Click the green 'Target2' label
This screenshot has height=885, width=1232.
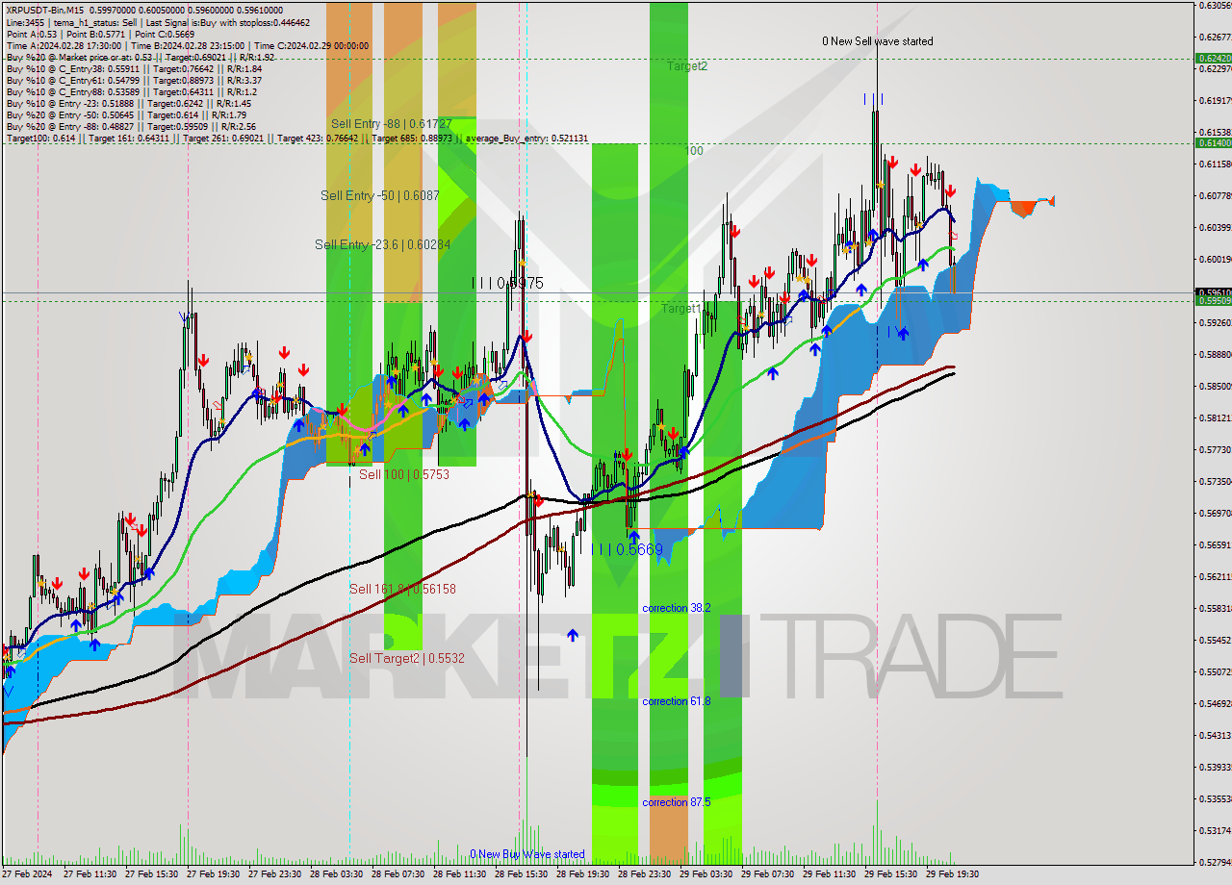coord(687,66)
